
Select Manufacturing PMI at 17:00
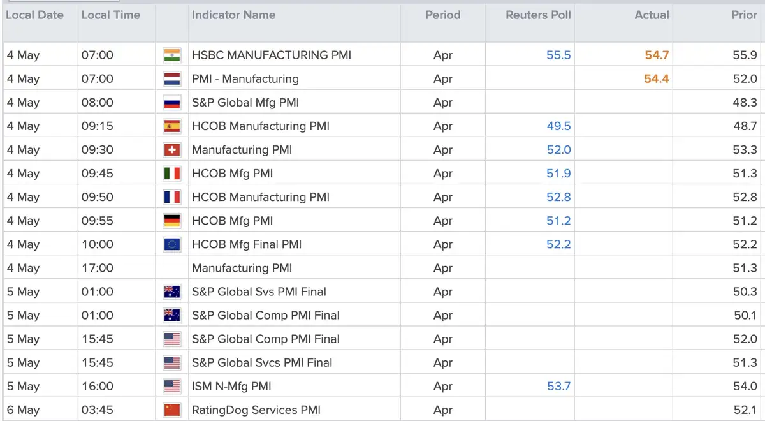(242, 268)
